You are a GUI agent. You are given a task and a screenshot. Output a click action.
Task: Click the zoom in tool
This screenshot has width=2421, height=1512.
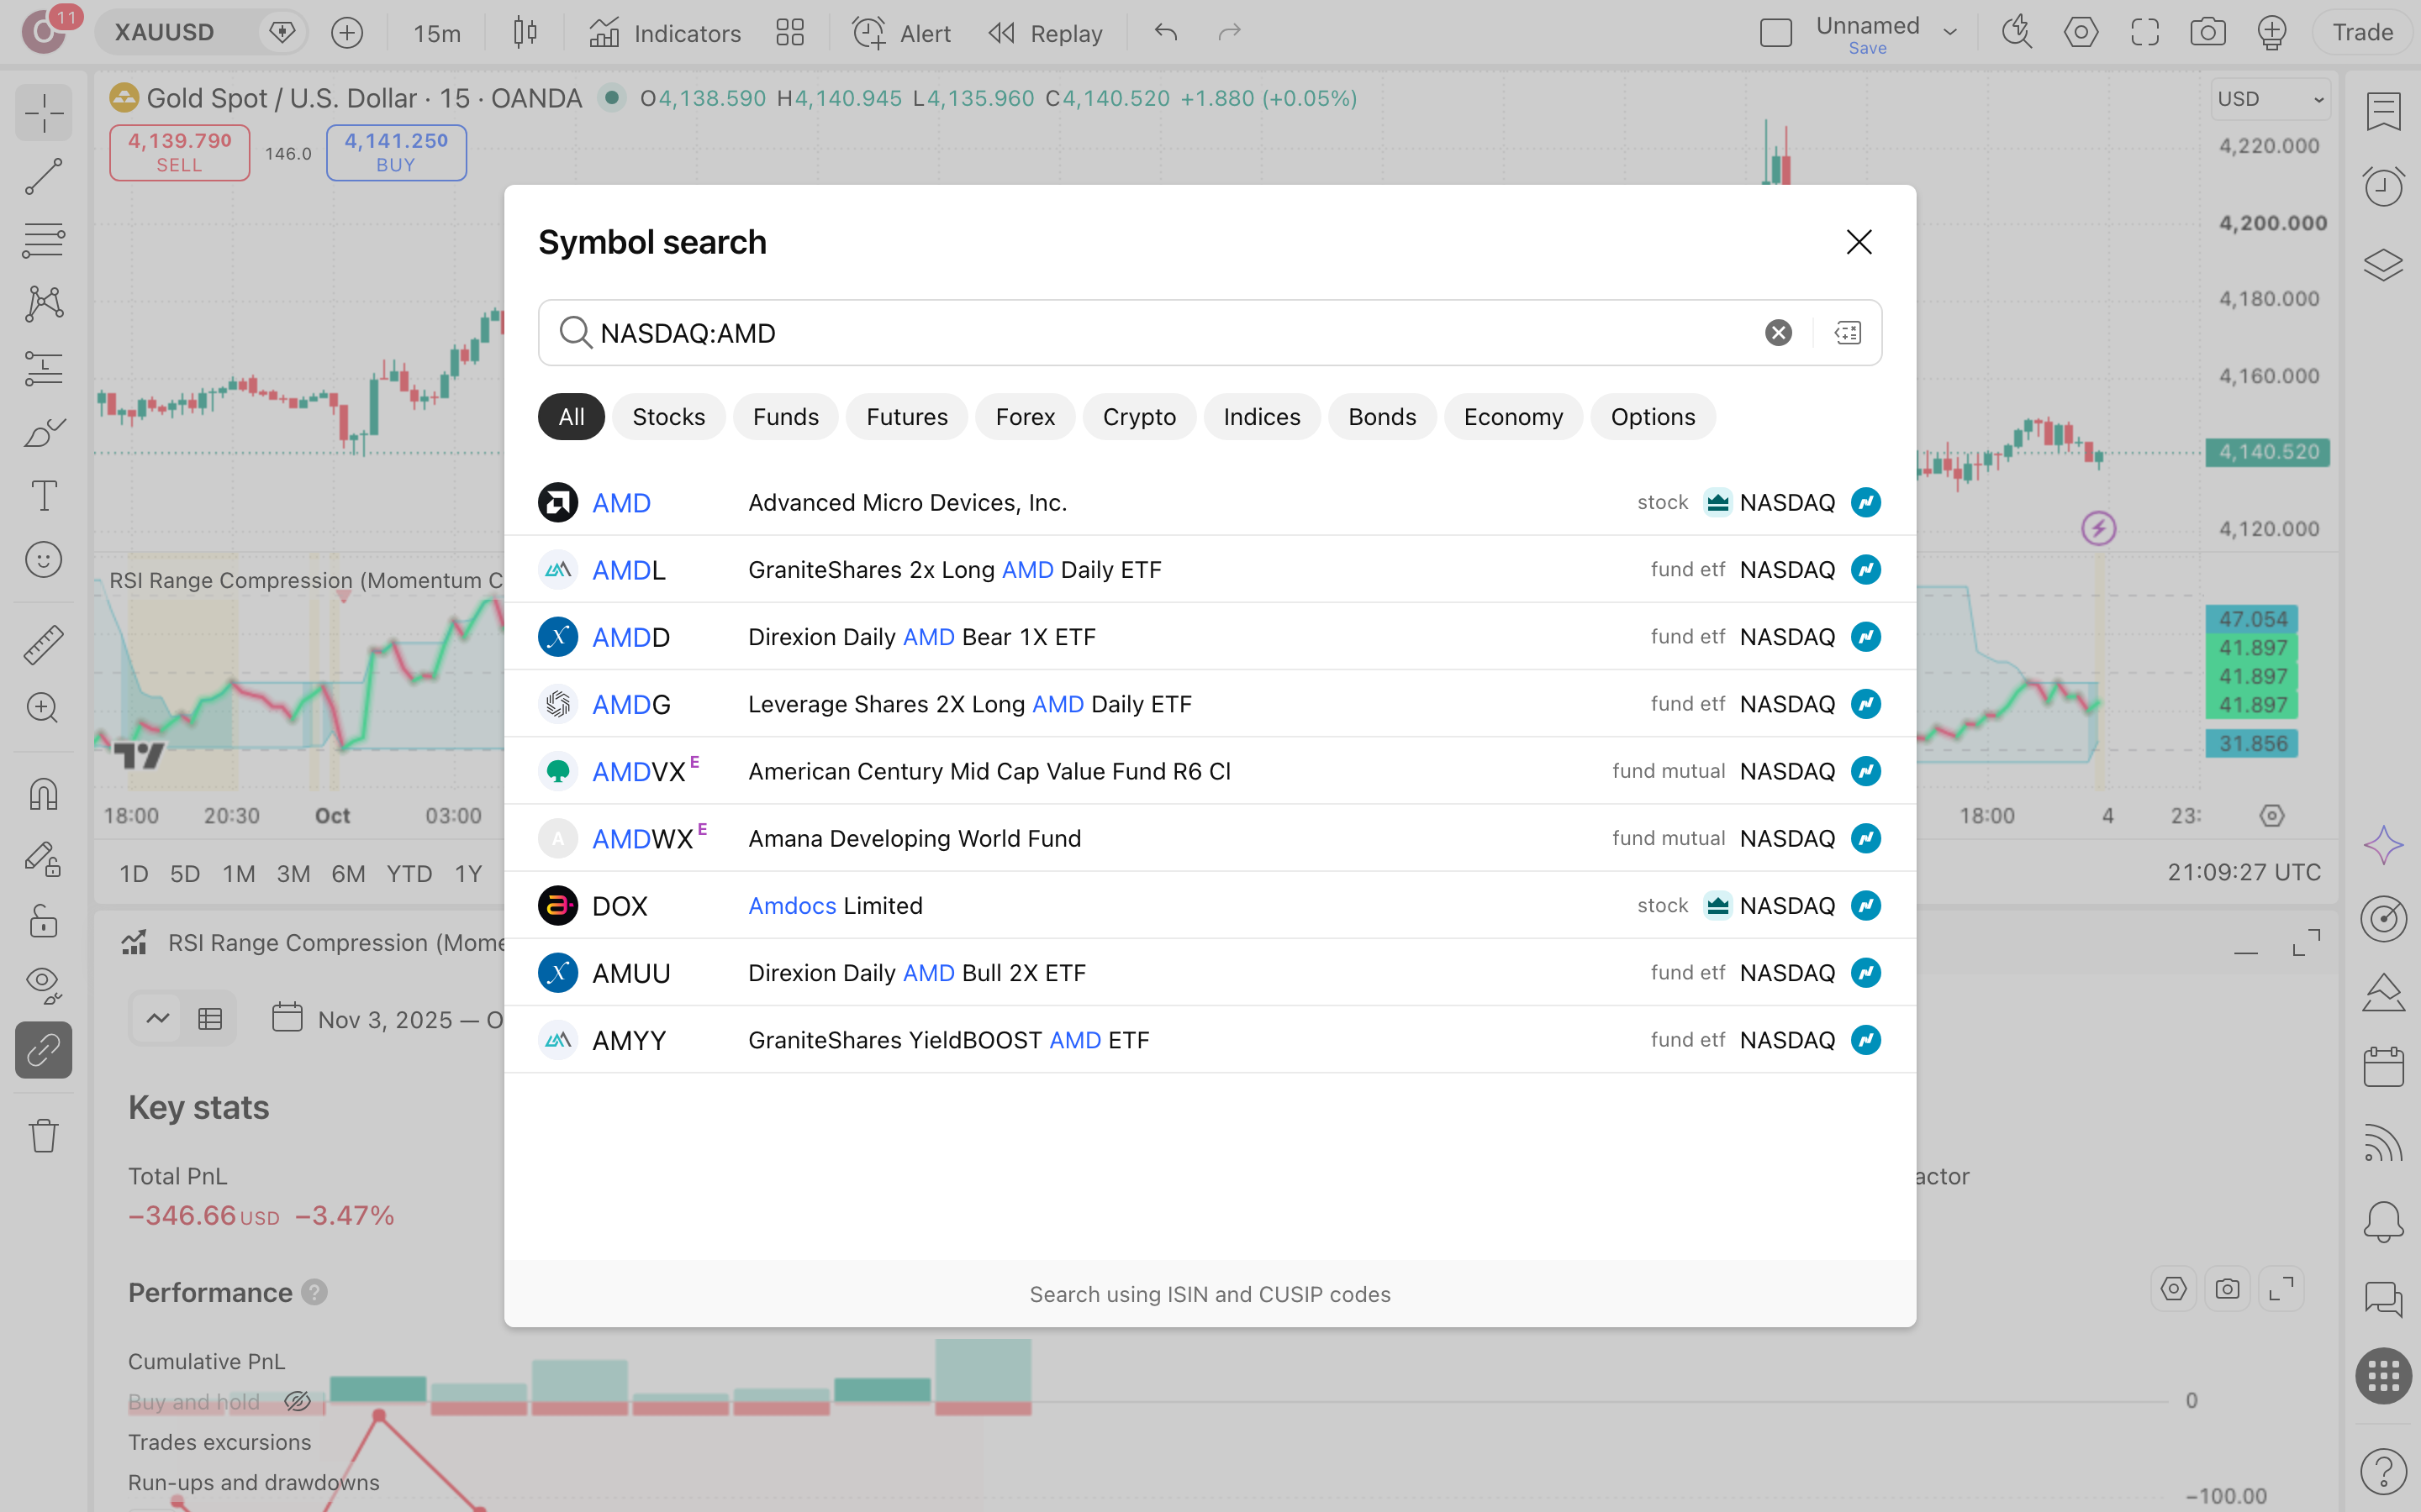tap(43, 709)
